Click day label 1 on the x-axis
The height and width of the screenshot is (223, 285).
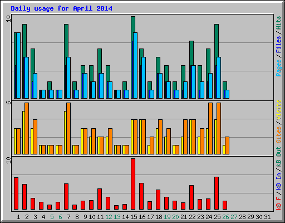[x=18, y=217]
